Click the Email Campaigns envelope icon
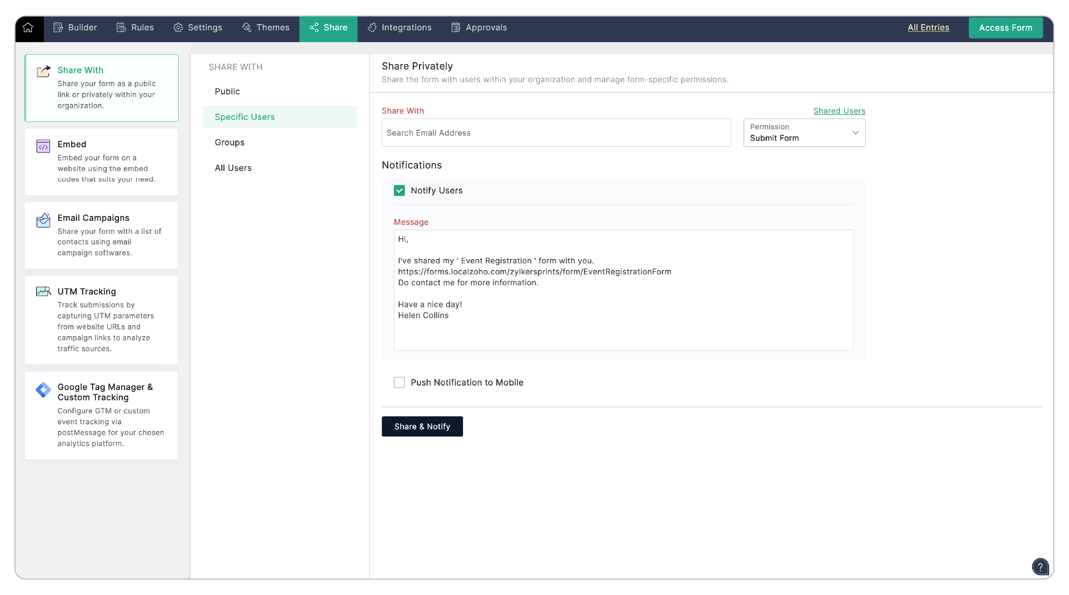Image resolution: width=1069 pixels, height=595 pixels. [x=43, y=220]
